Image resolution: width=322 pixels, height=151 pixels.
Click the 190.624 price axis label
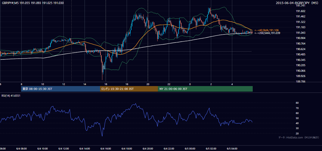pyautogui.click(x=301, y=49)
